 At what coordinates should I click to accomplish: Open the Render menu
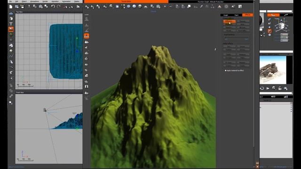pos(45,1)
